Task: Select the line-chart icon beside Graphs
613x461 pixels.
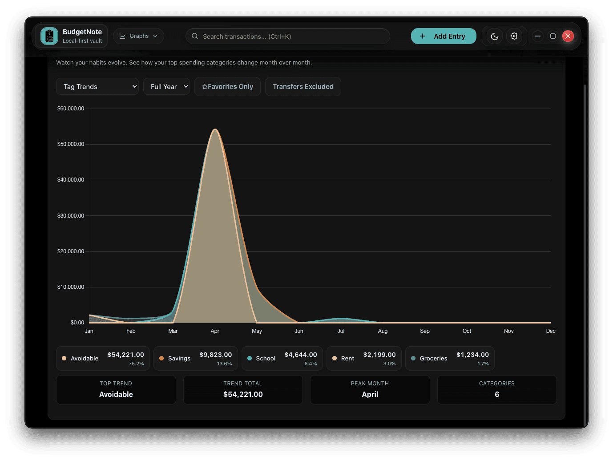Action: (122, 36)
